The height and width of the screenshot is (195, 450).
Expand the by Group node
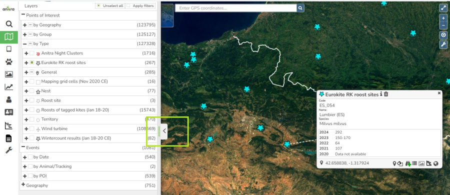(25, 34)
